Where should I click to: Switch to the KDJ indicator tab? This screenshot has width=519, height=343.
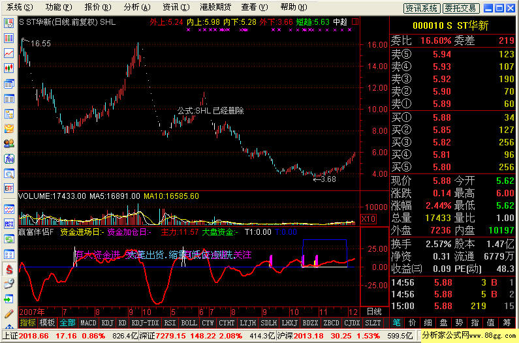pyautogui.click(x=107, y=323)
